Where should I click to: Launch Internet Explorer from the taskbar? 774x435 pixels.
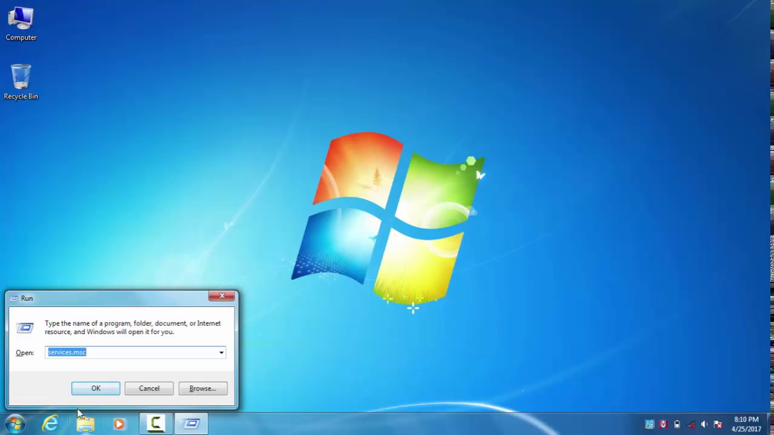[51, 424]
